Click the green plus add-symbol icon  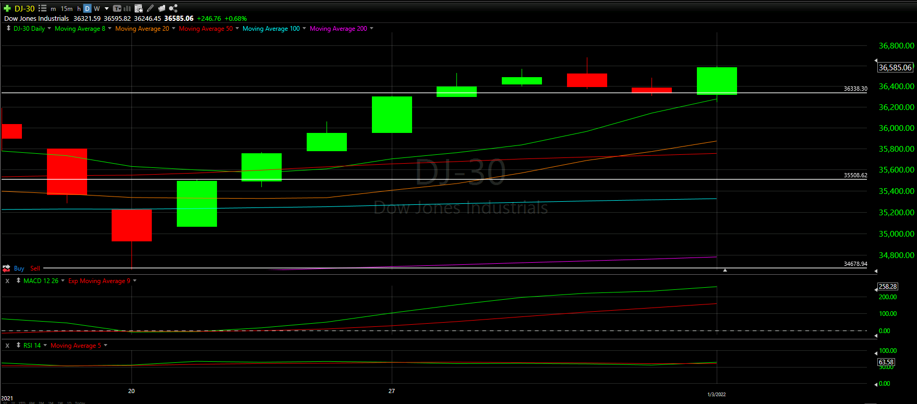tap(7, 8)
